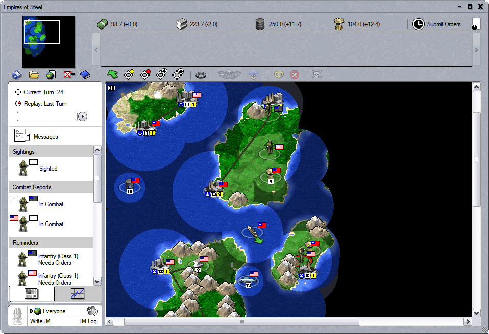Select the red-dot target order tool
Image resolution: width=489 pixels, height=334 pixels.
click(145, 75)
